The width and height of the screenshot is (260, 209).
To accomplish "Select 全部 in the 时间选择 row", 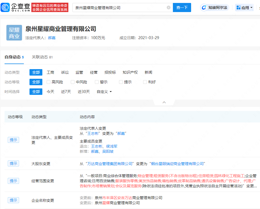I will [36, 92].
